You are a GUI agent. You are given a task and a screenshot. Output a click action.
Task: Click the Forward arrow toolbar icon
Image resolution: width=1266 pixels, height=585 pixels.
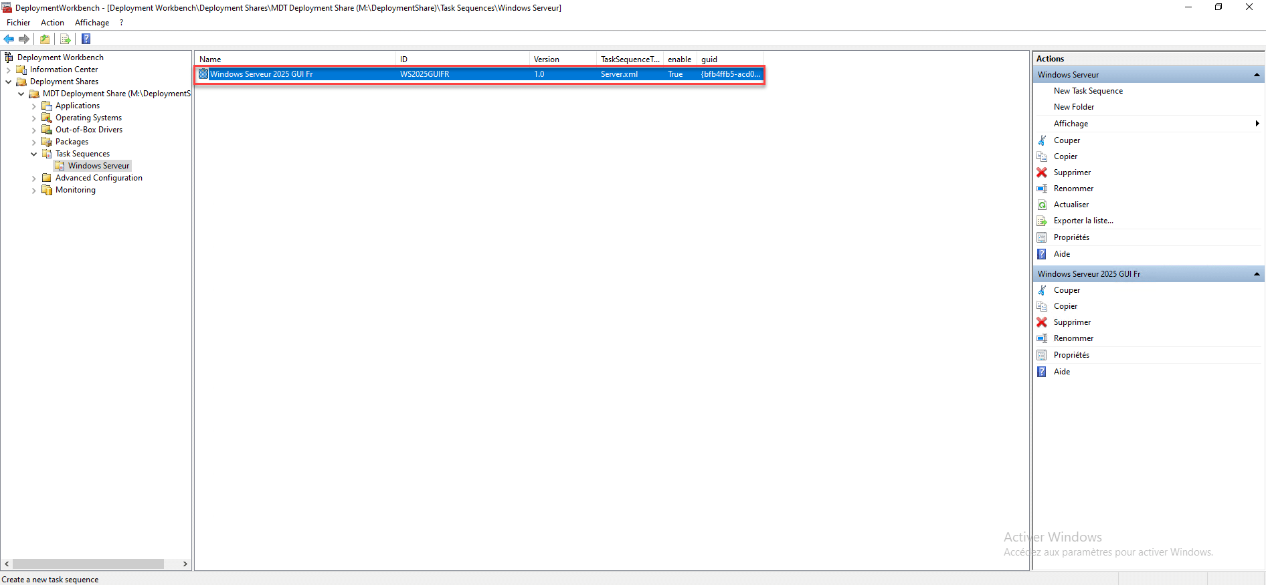(x=24, y=39)
